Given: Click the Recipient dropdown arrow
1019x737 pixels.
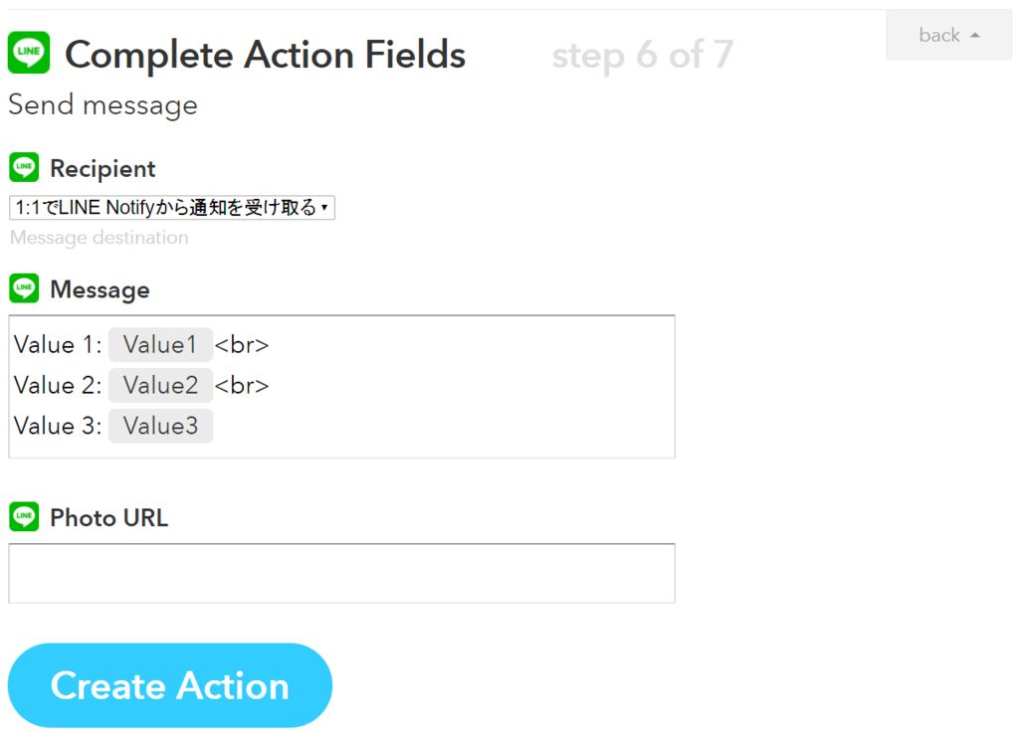Looking at the screenshot, I should click(324, 208).
